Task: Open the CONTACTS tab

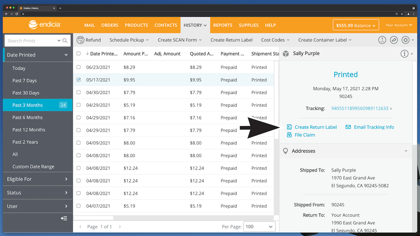Action: (x=165, y=25)
